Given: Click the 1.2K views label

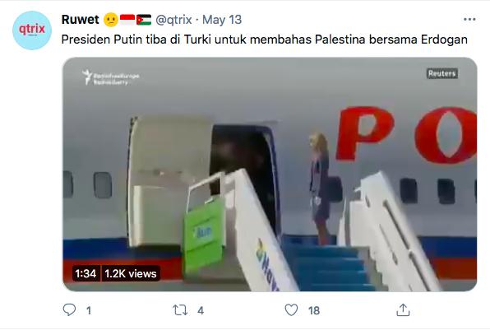Looking at the screenshot, I should coord(131,274).
